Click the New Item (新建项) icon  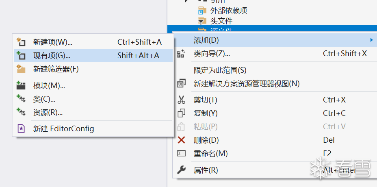point(21,42)
